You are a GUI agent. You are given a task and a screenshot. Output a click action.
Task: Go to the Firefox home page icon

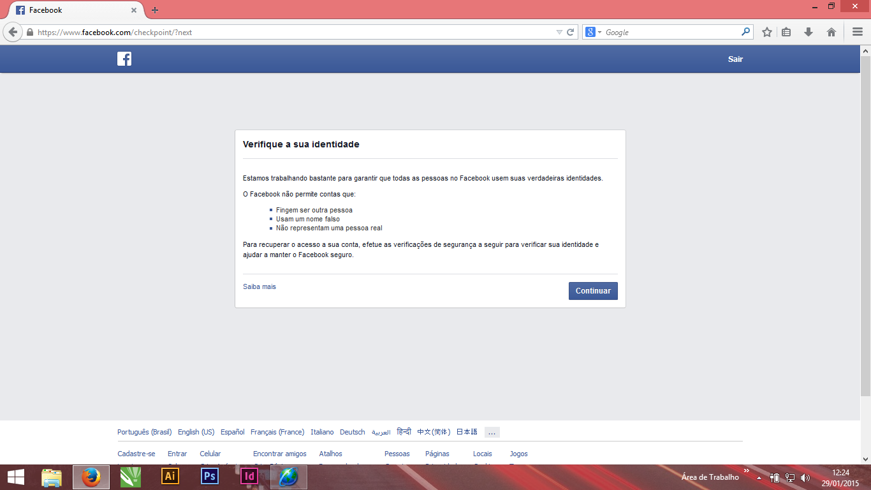click(x=831, y=32)
